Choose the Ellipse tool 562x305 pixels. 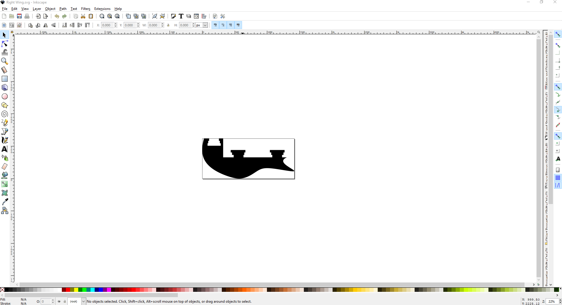coord(5,97)
